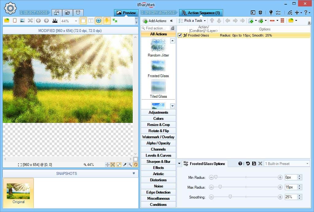The image size is (314, 212).
Task: Click the alarm clock mode icon
Action: point(78,13)
